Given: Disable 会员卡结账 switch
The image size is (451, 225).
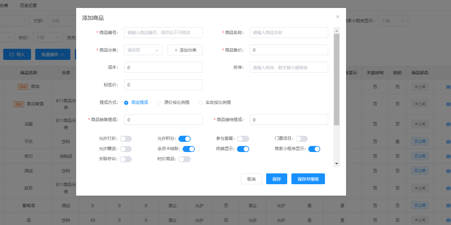Looking at the screenshot, I should pos(189,149).
